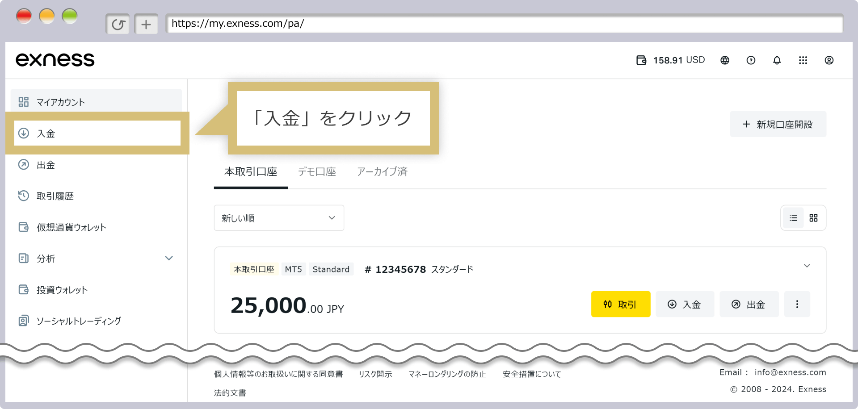Click the MT5 tag

294,269
